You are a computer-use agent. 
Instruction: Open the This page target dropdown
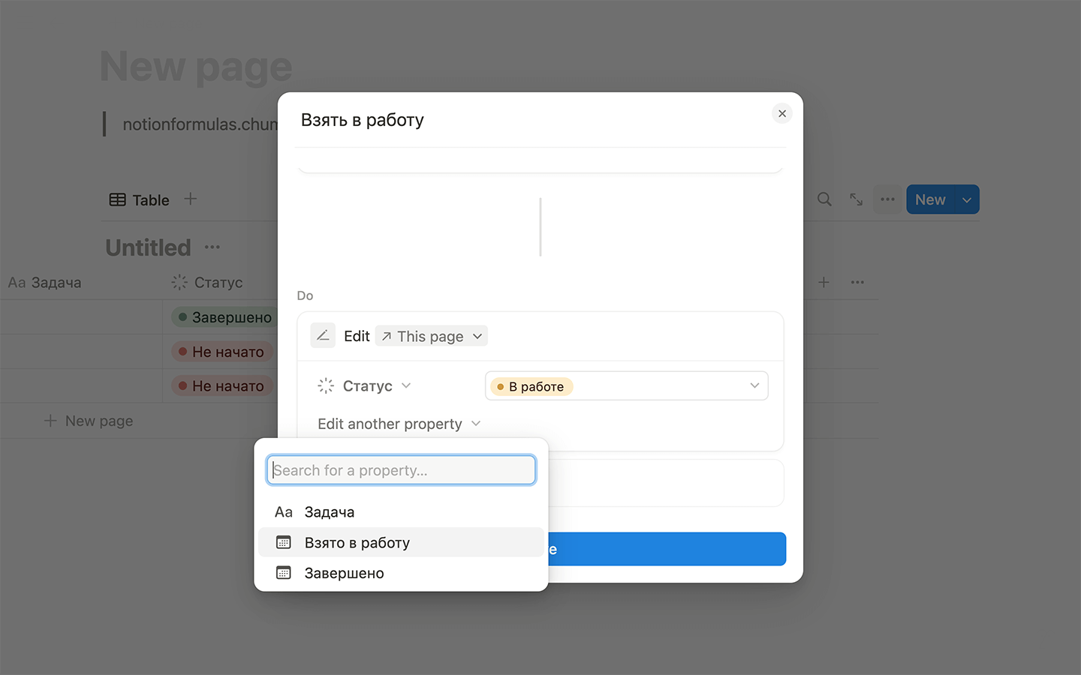tap(432, 336)
